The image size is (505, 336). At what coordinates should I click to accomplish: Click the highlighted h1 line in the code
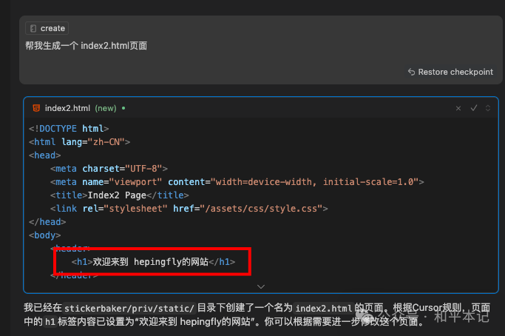click(x=153, y=261)
